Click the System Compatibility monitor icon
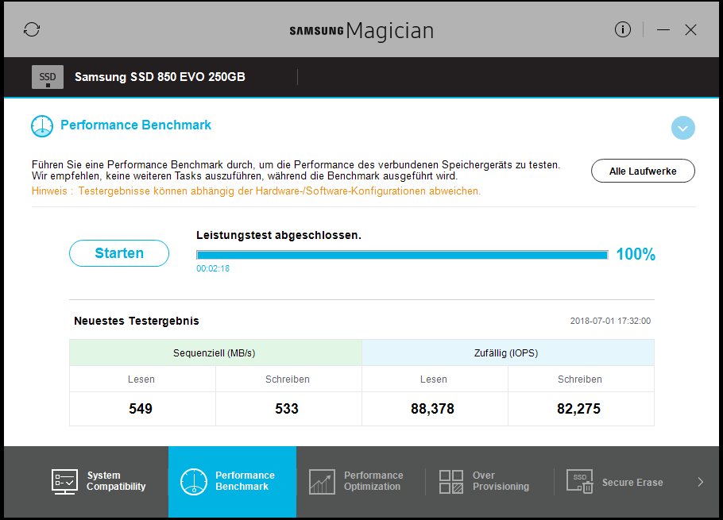723x520 pixels. tap(64, 482)
